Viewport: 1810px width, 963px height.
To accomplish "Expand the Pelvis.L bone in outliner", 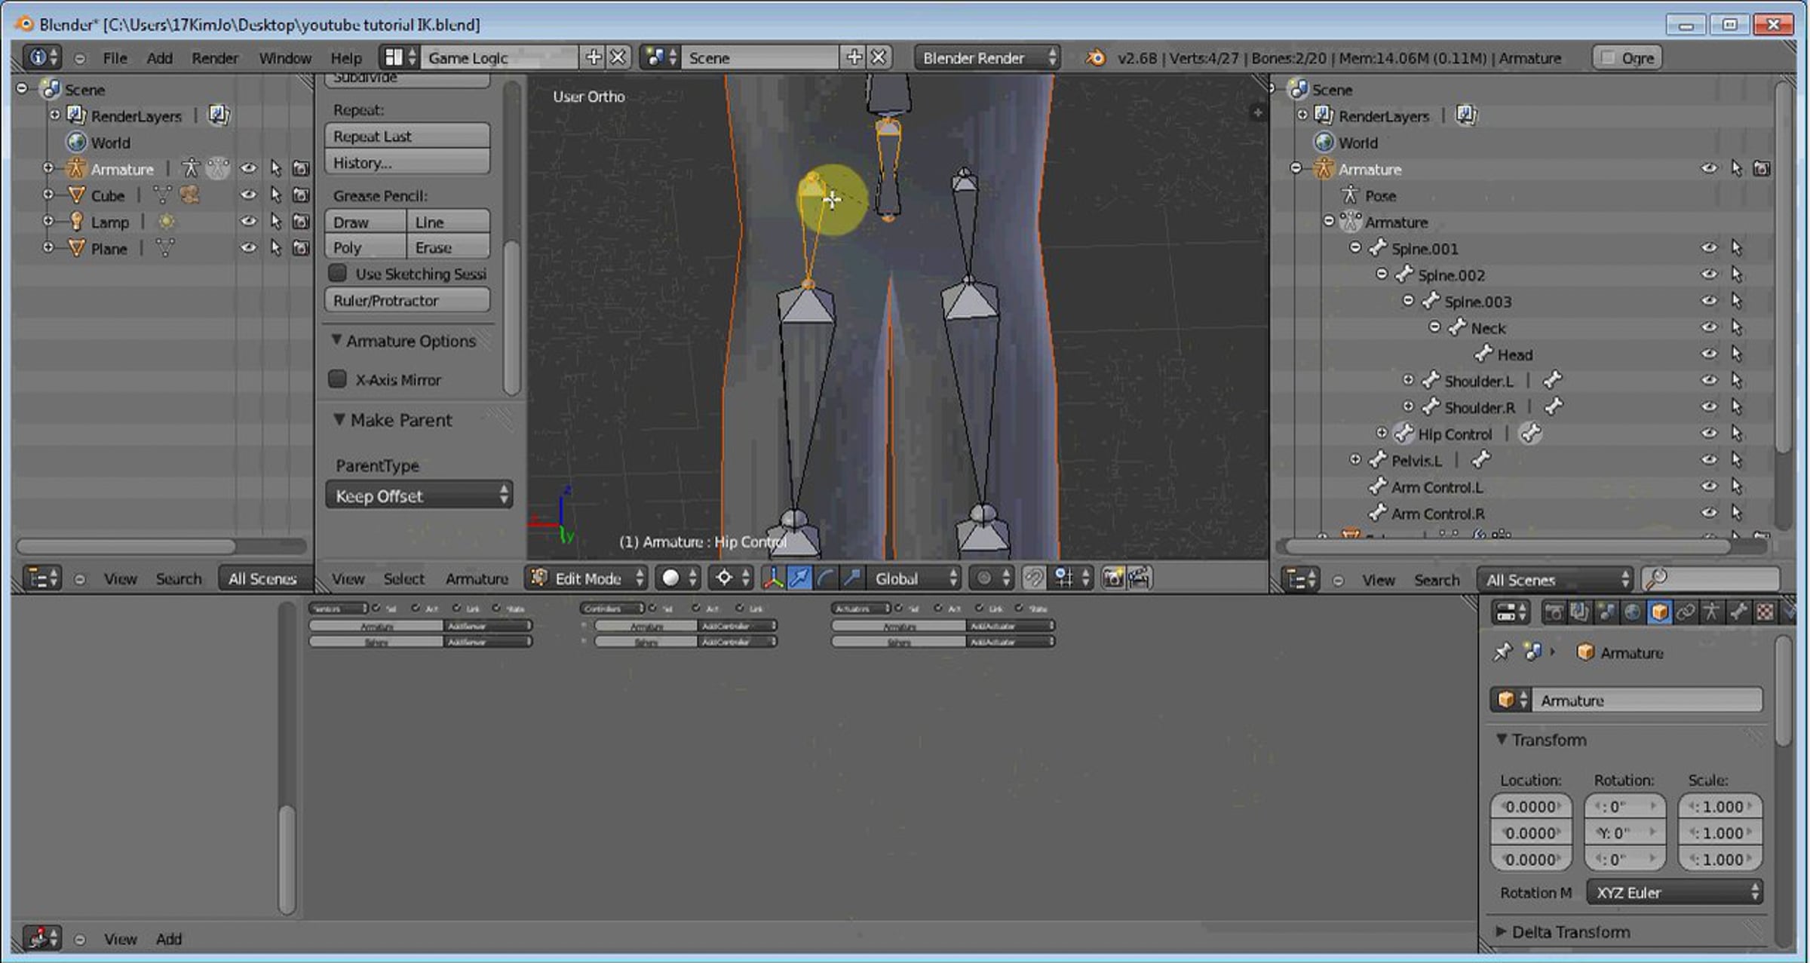I will click(1355, 459).
